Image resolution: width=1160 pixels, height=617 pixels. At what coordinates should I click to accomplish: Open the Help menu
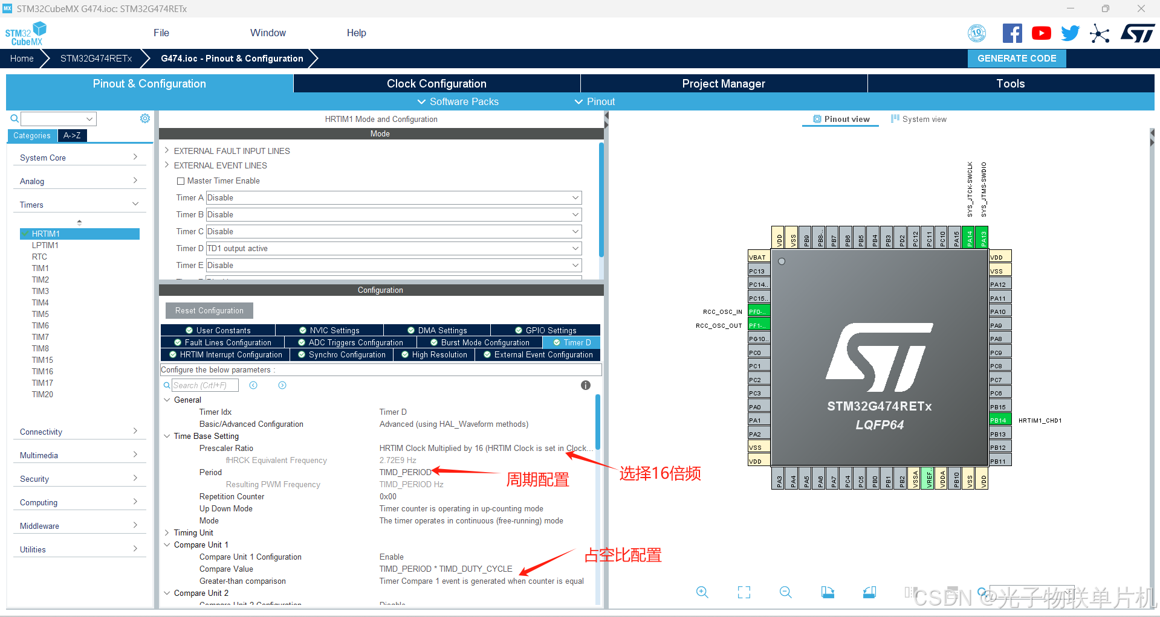(356, 33)
